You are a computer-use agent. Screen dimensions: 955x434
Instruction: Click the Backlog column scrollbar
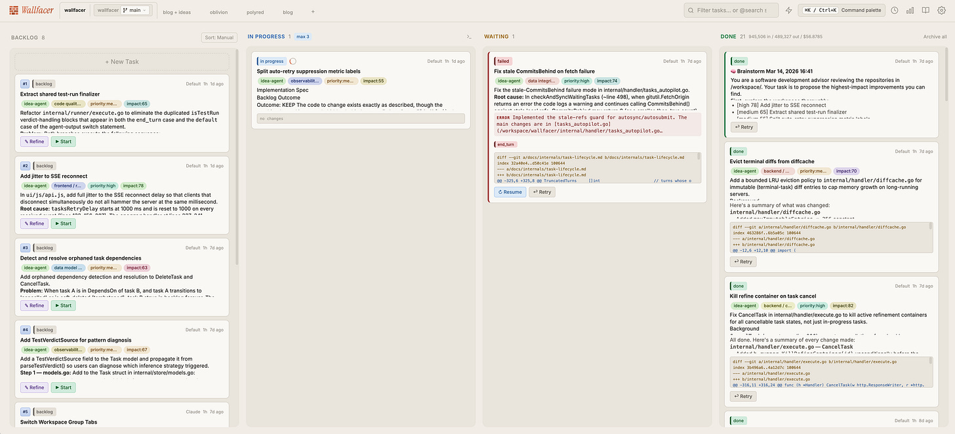[x=237, y=157]
